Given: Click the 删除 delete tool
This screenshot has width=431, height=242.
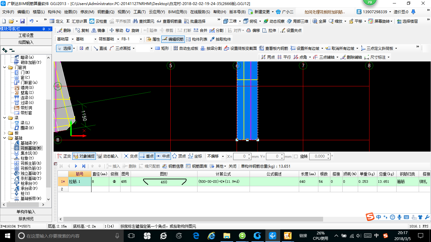Looking at the screenshot, I should pyautogui.click(x=64, y=31).
